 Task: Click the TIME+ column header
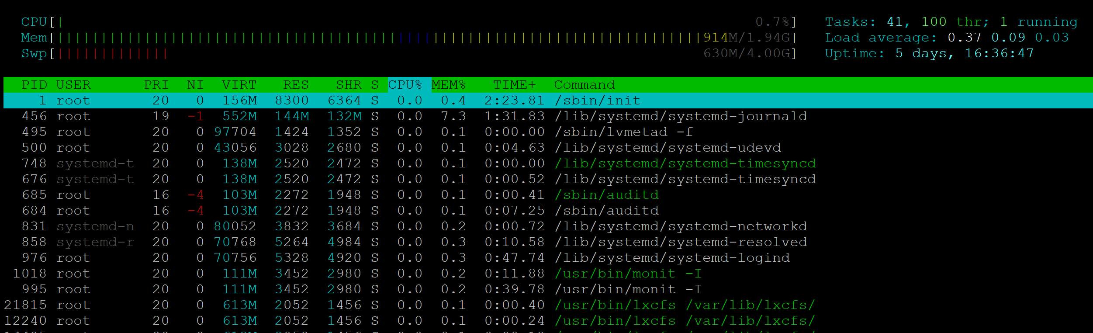point(514,85)
